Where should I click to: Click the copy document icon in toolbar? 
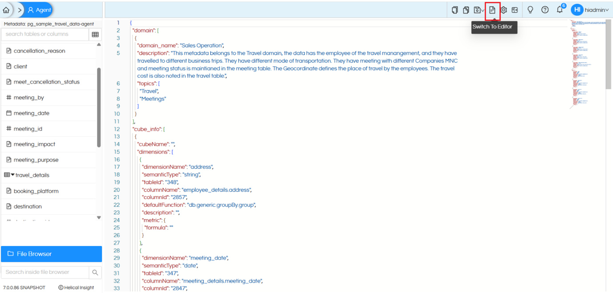pos(455,10)
